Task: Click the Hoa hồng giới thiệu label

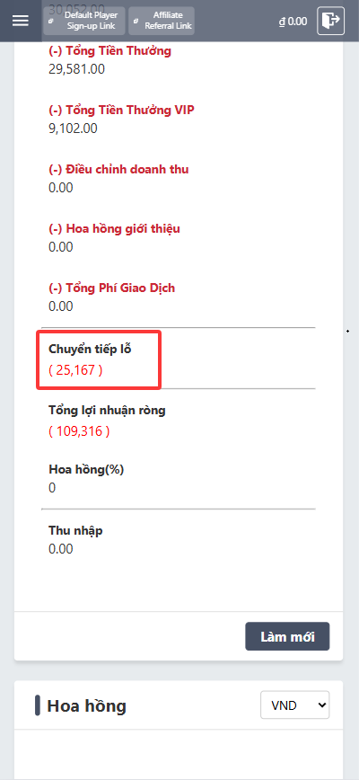Action: pos(114,229)
